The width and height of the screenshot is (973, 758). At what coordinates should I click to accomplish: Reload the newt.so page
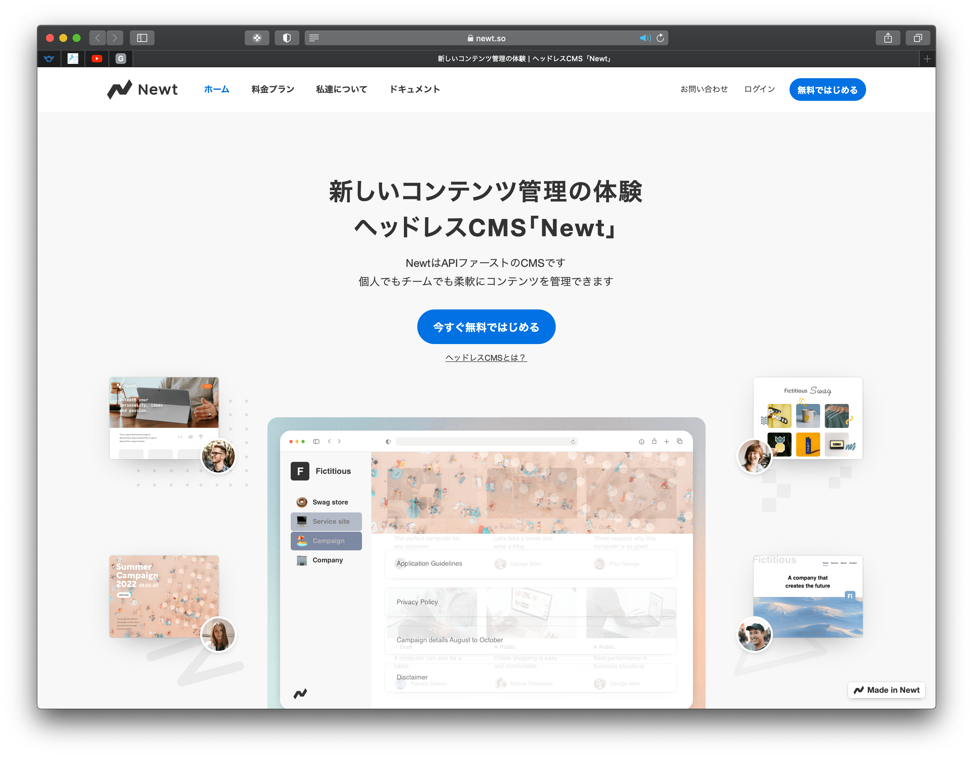pyautogui.click(x=660, y=38)
